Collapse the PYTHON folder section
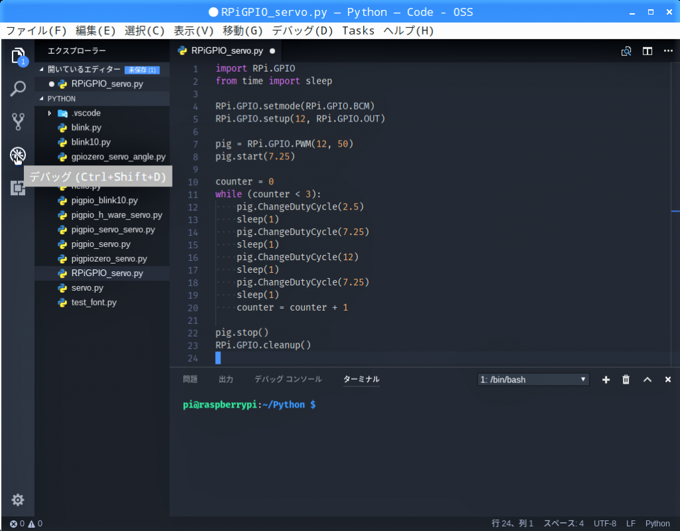This screenshot has height=531, width=680. tap(62, 98)
